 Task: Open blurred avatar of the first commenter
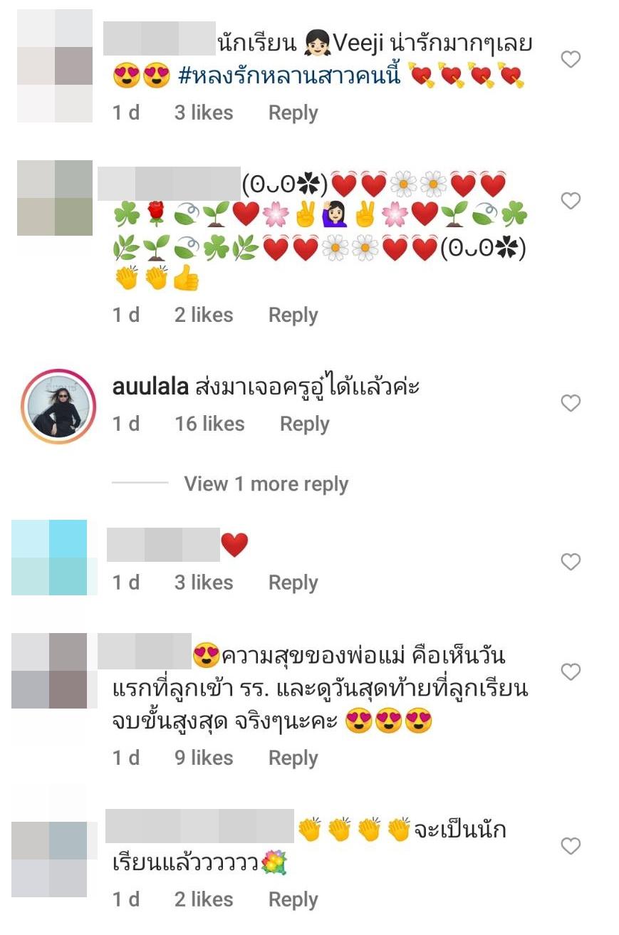pos(55,66)
